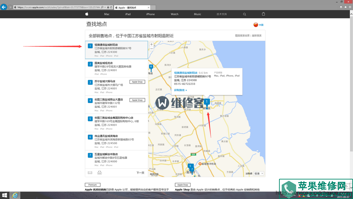The image size is (353, 199).
Task: Open the 技术支持 menu
Action: point(222,14)
